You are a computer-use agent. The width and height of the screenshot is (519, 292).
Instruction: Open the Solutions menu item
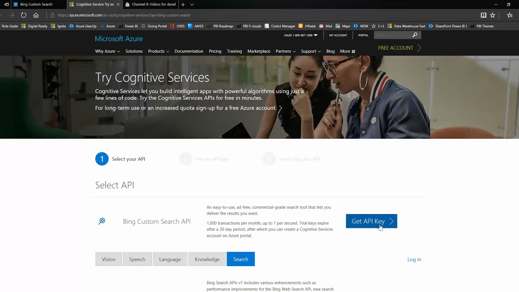pos(134,52)
